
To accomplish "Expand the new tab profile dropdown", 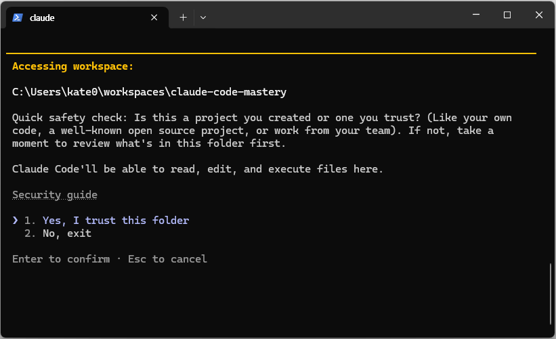I will point(202,18).
